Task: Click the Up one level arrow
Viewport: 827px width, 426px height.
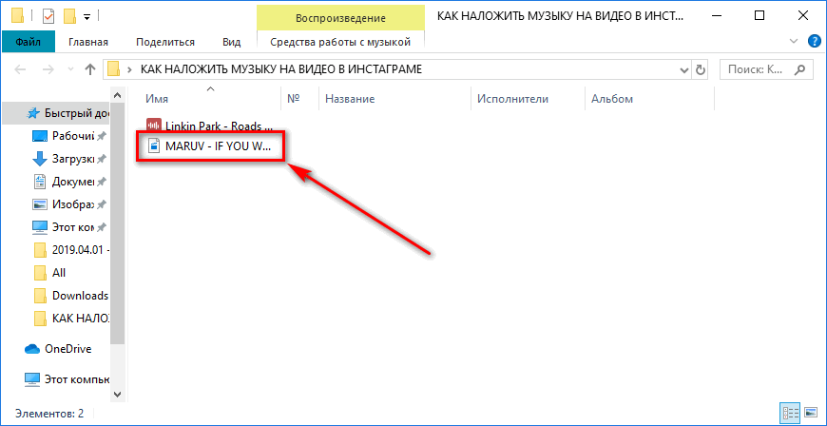Action: pos(90,69)
